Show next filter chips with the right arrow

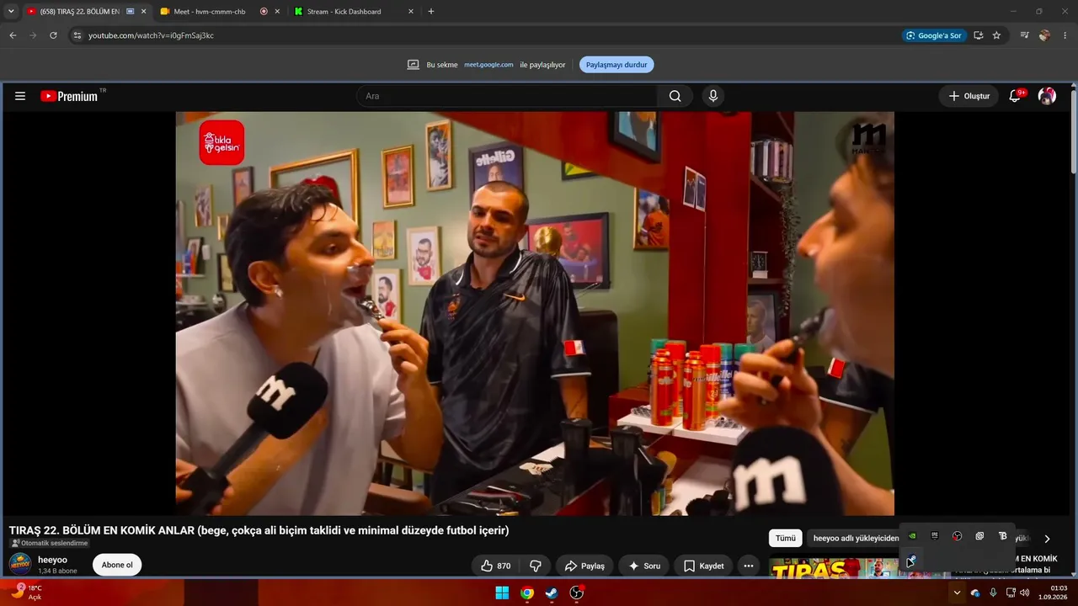pos(1047,539)
